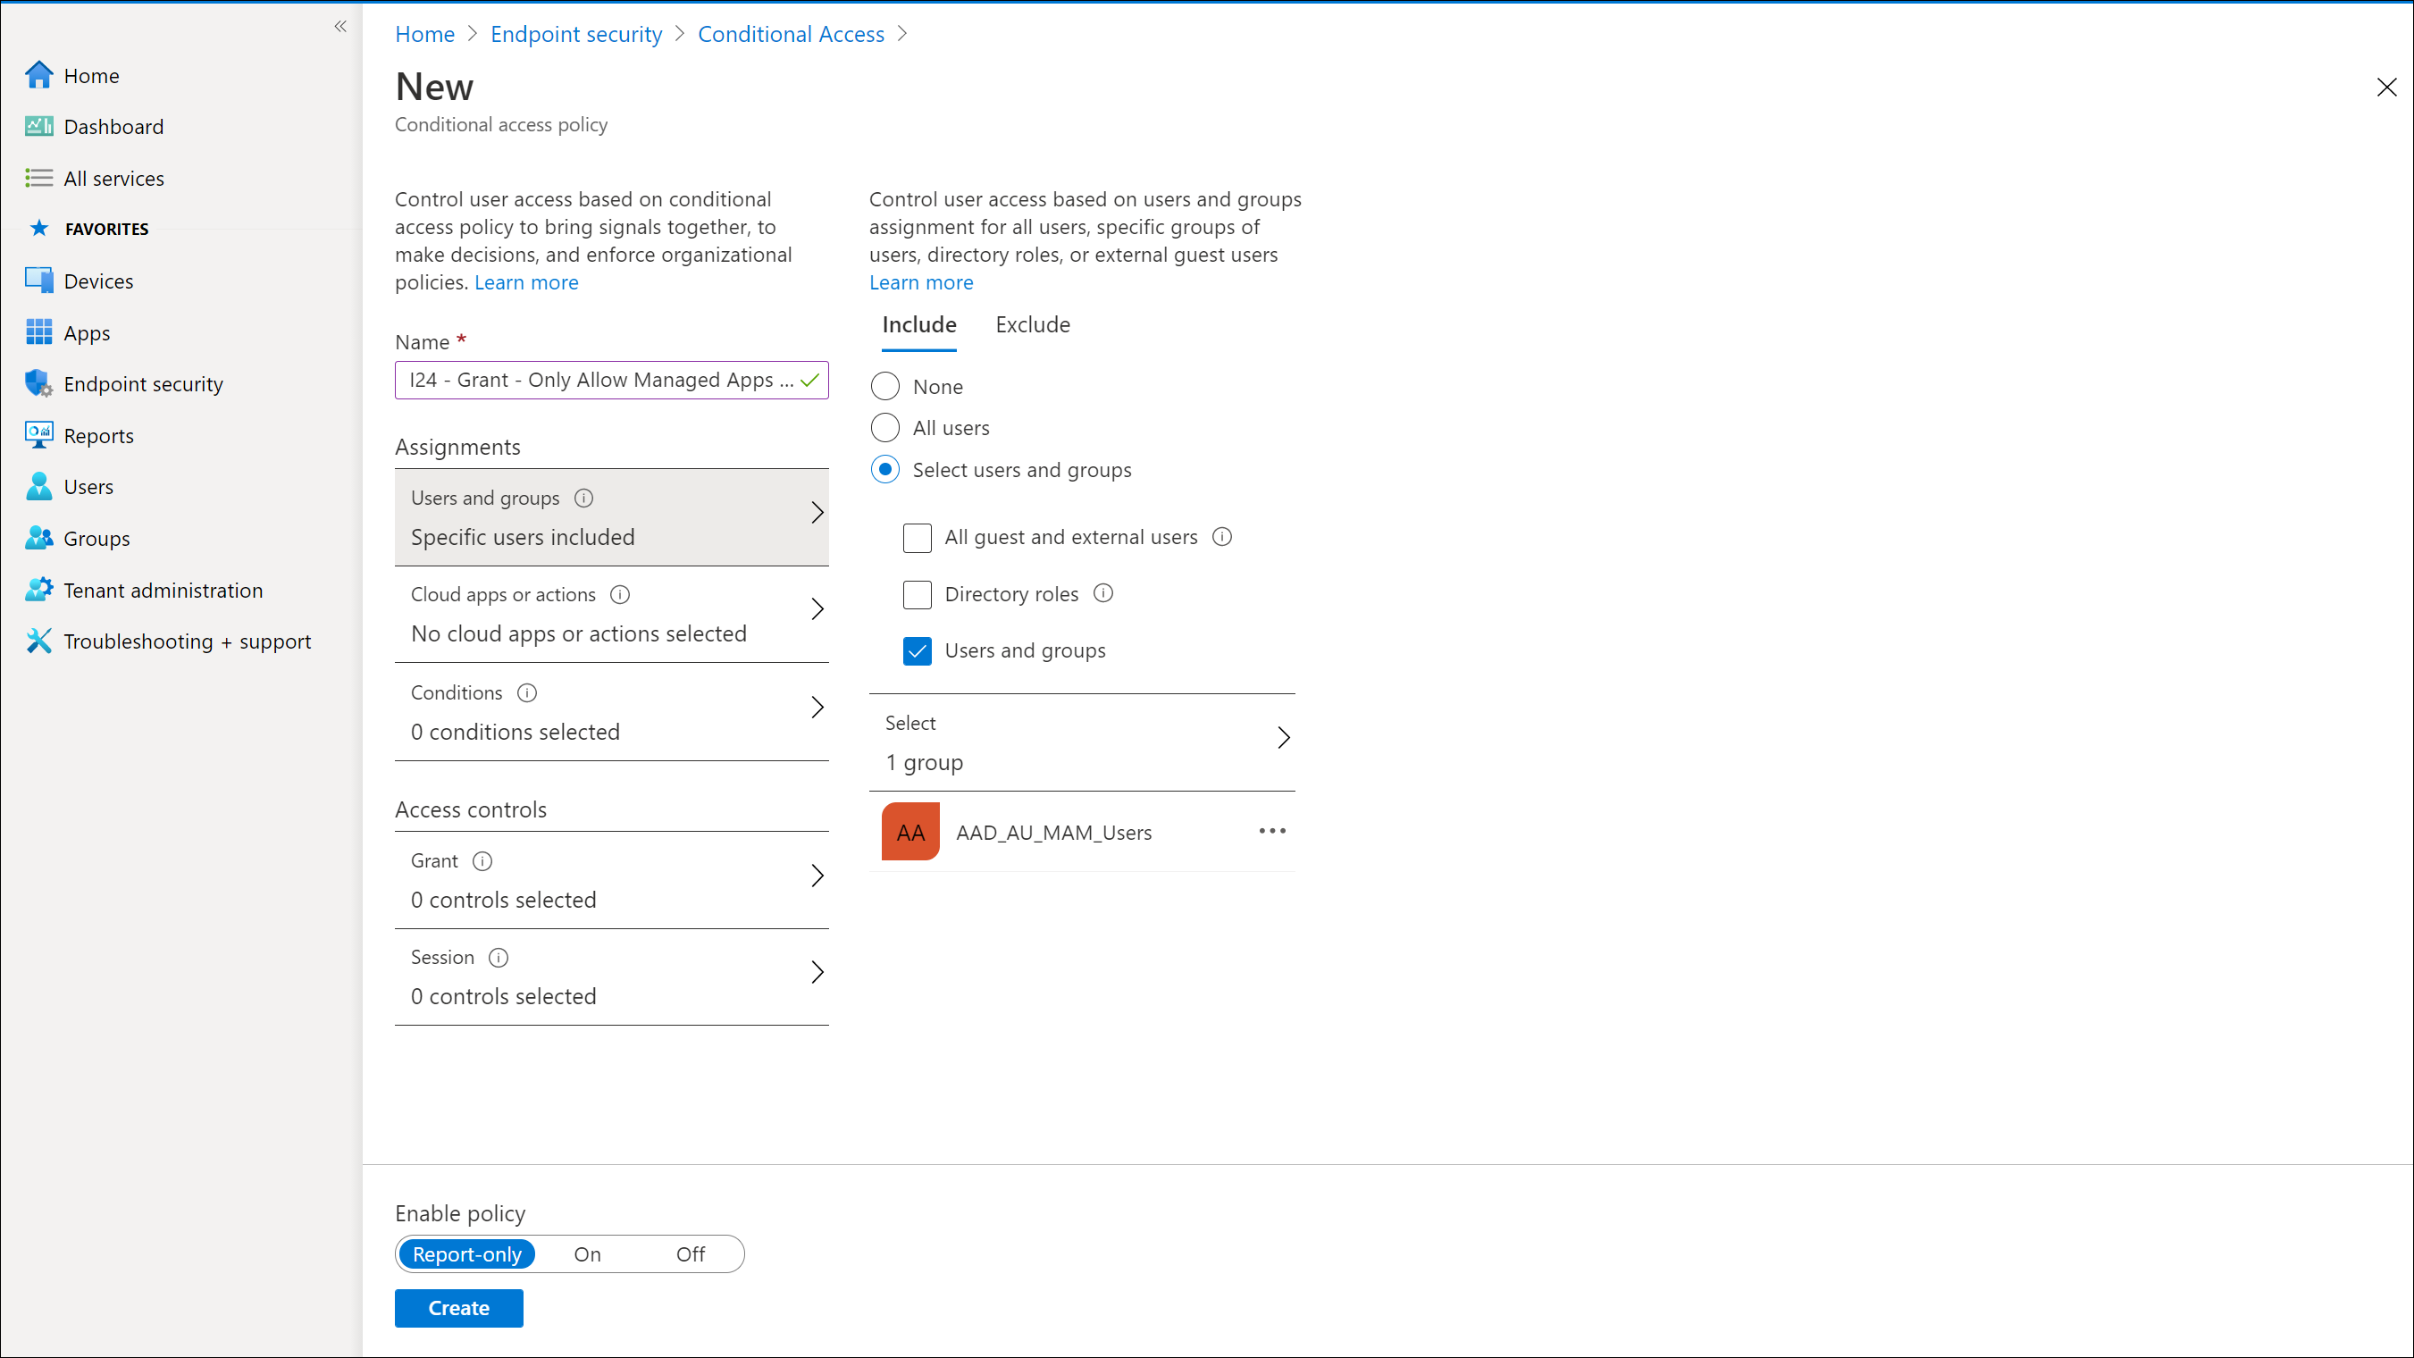
Task: Choose Select users and groups radio button
Action: pos(884,468)
